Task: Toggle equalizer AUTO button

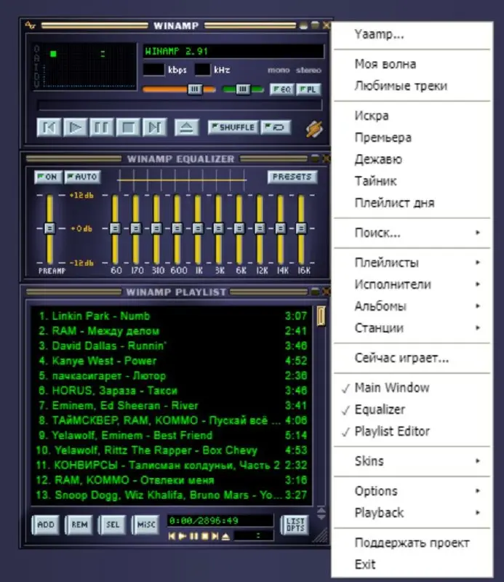Action: 82,177
